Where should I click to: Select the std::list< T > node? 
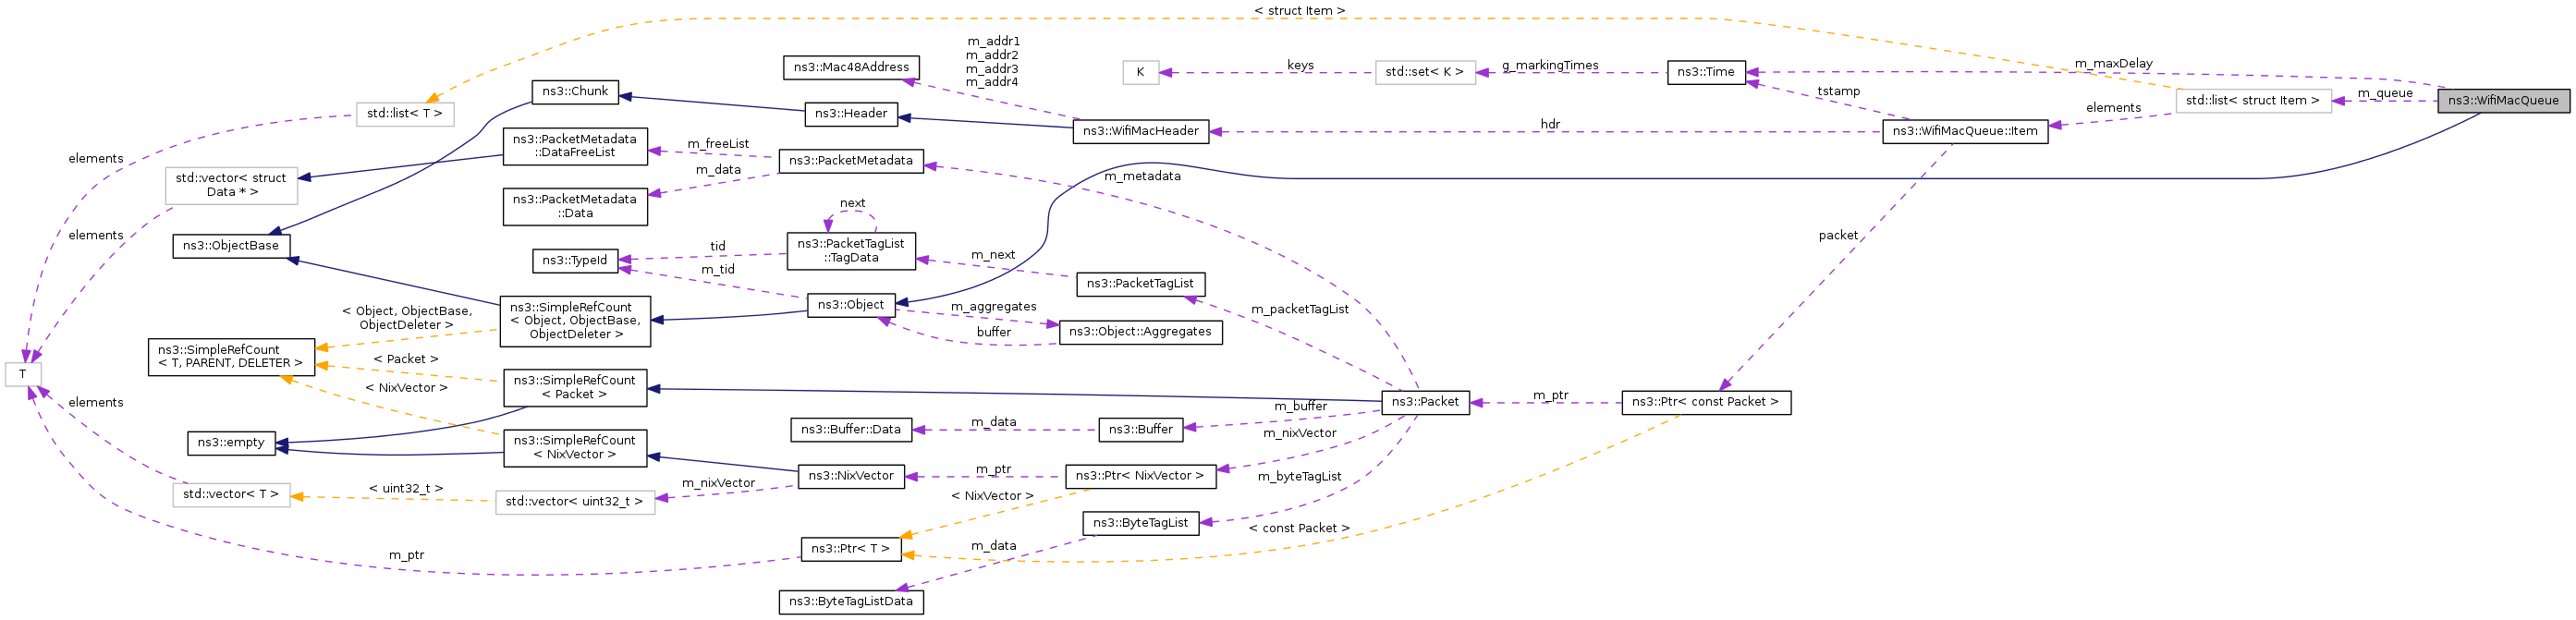[405, 115]
